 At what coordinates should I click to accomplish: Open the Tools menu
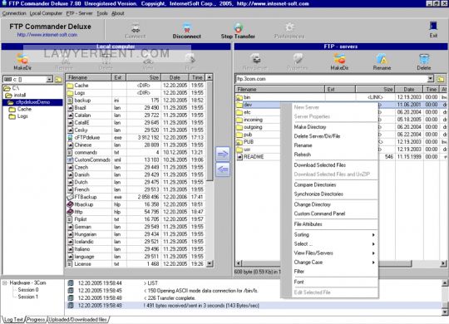[x=102, y=13]
